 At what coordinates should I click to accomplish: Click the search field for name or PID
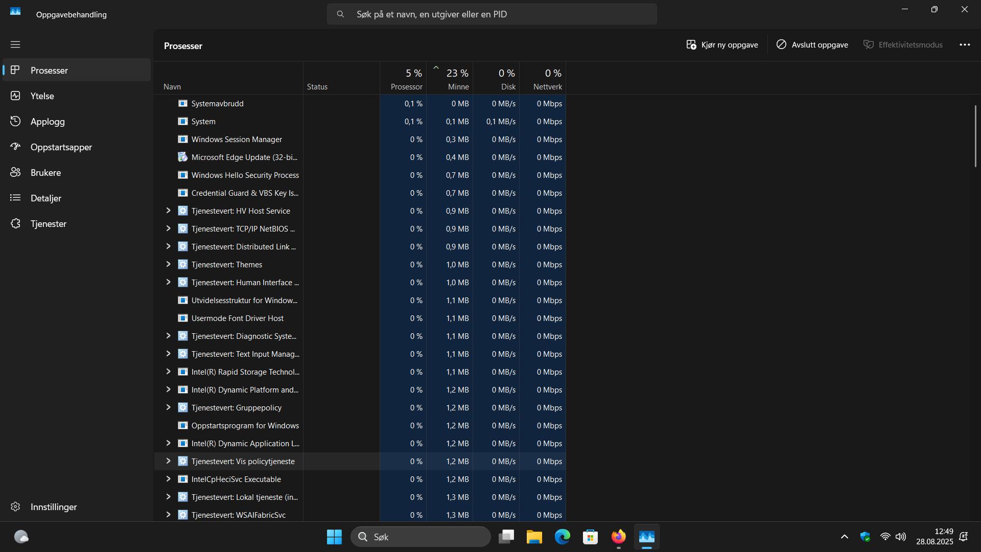492,14
